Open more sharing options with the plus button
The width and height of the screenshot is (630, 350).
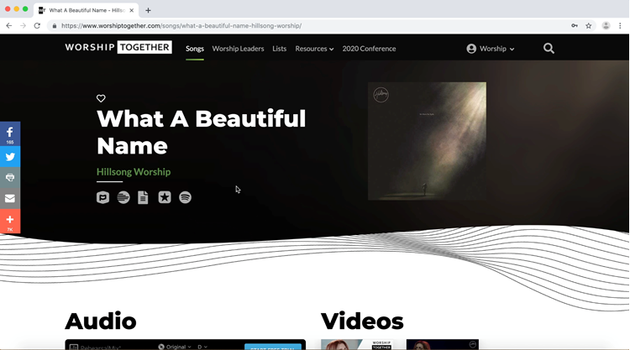tap(10, 221)
